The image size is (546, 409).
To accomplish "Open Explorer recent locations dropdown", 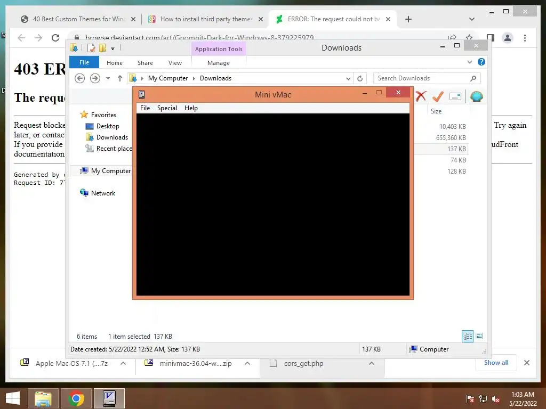I will click(108, 79).
